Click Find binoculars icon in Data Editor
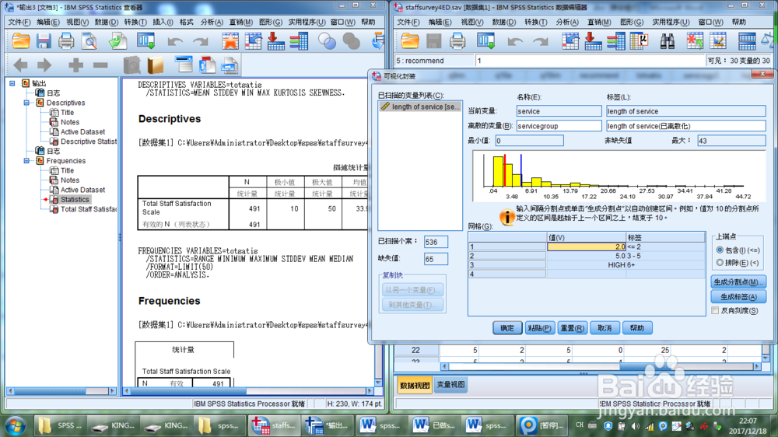The height and width of the screenshot is (437, 778). pos(668,41)
